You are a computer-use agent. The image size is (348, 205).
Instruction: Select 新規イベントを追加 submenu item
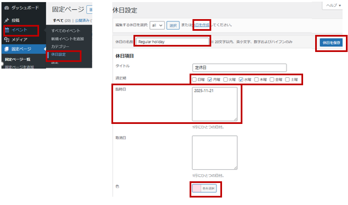[67, 39]
